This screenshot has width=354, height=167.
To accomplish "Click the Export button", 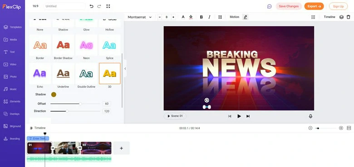I will pos(314,6).
